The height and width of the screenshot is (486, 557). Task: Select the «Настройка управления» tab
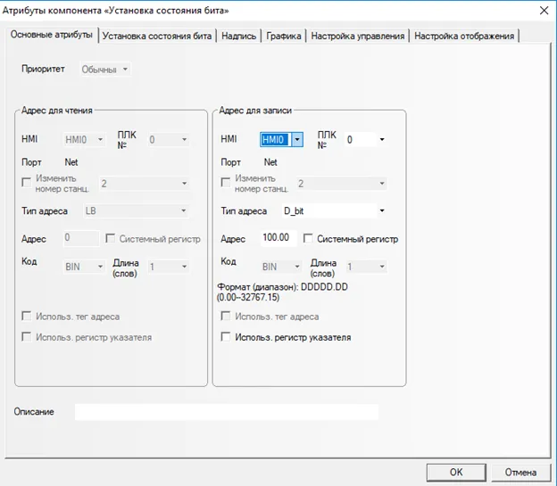[358, 36]
